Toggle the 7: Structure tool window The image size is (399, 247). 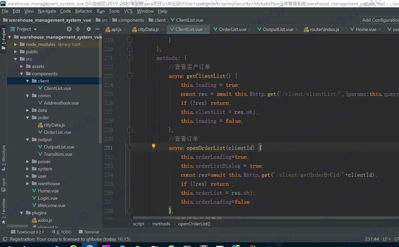(4, 158)
